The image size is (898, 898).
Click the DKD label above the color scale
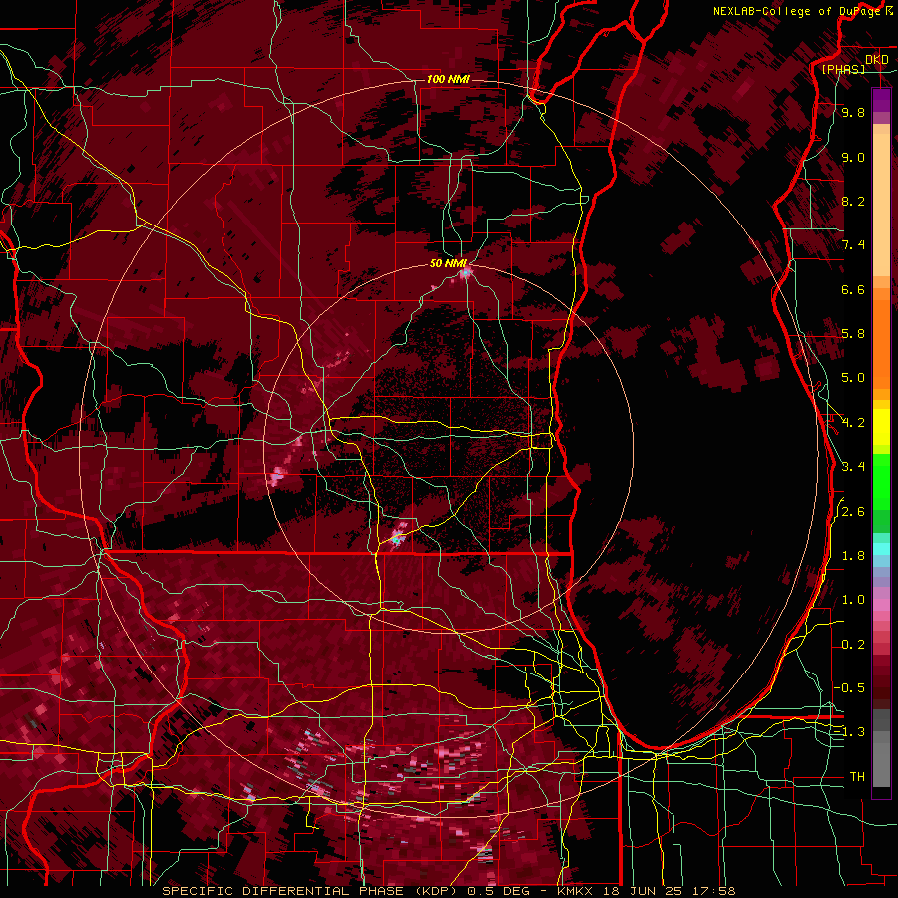[877, 60]
